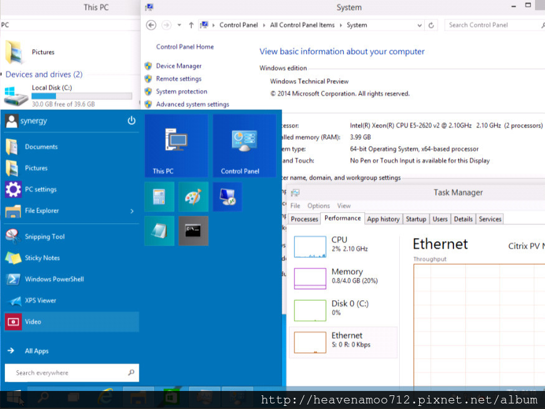Screen dimensions: 545x409
Task: Click the Search everywhere box
Action: coord(72,373)
